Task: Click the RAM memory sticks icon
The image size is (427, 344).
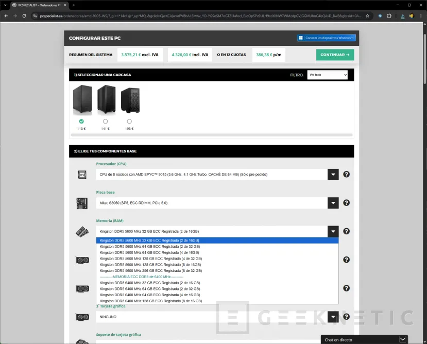Action: coord(82,232)
